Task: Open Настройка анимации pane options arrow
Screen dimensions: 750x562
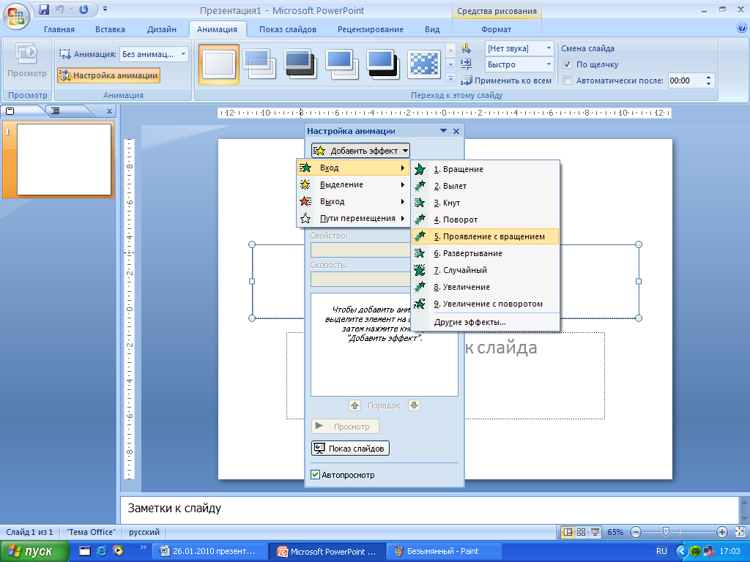Action: (443, 131)
